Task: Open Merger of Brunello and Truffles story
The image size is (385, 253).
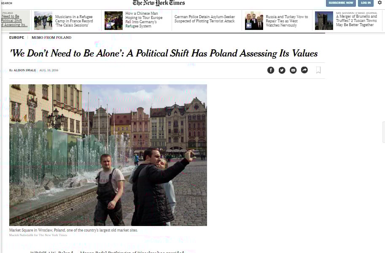Action: (356, 21)
